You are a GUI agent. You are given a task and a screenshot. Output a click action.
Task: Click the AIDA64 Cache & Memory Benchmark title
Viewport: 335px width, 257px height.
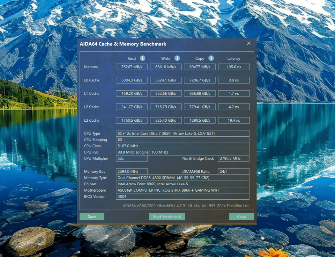pyautogui.click(x=123, y=44)
